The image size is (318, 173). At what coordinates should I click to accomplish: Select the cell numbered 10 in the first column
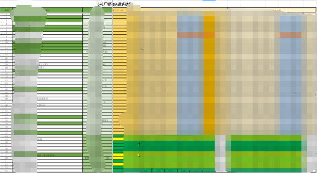point(6,43)
